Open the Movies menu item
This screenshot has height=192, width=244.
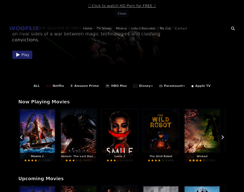[121, 28]
